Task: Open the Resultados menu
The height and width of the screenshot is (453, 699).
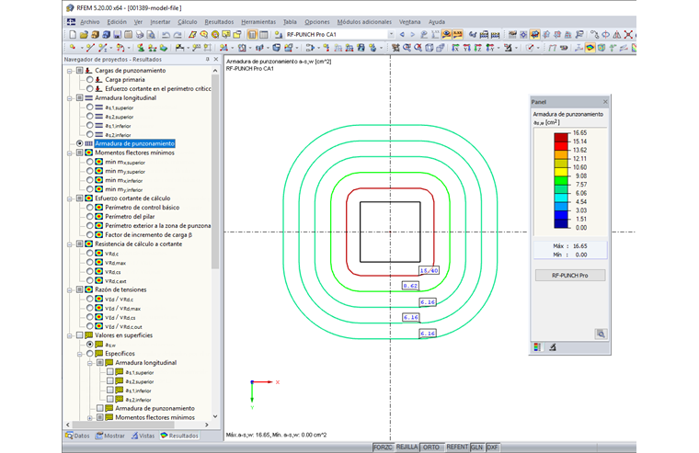Action: [x=219, y=22]
